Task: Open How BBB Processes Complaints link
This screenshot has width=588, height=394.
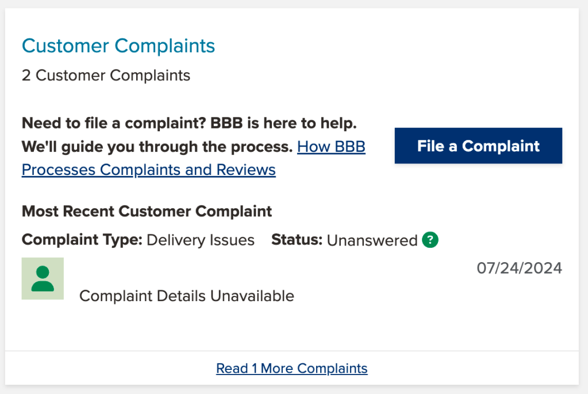Action: point(331,147)
